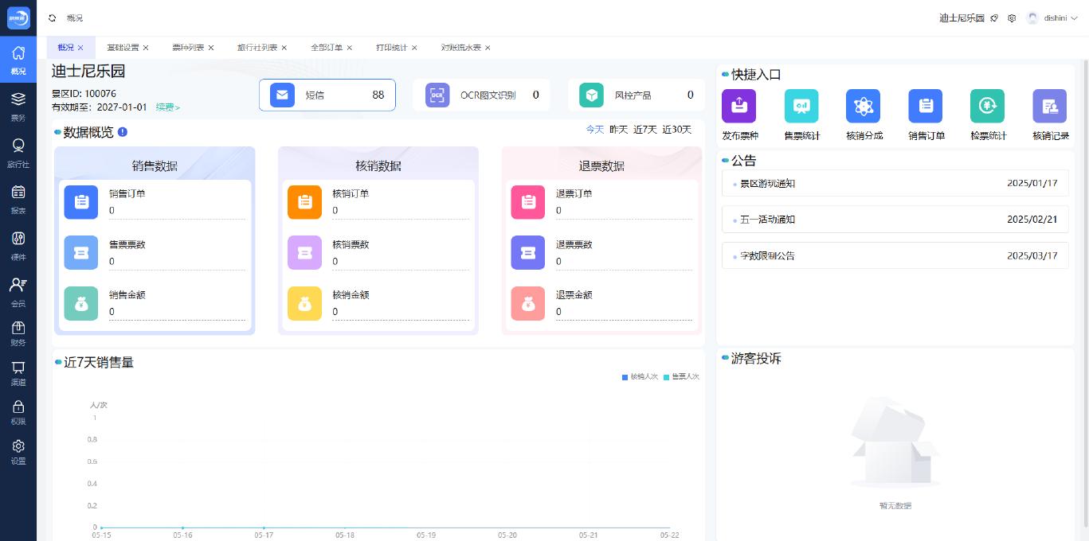Click the 退票票数 purple ticket icon
1089x541 pixels.
tap(527, 253)
